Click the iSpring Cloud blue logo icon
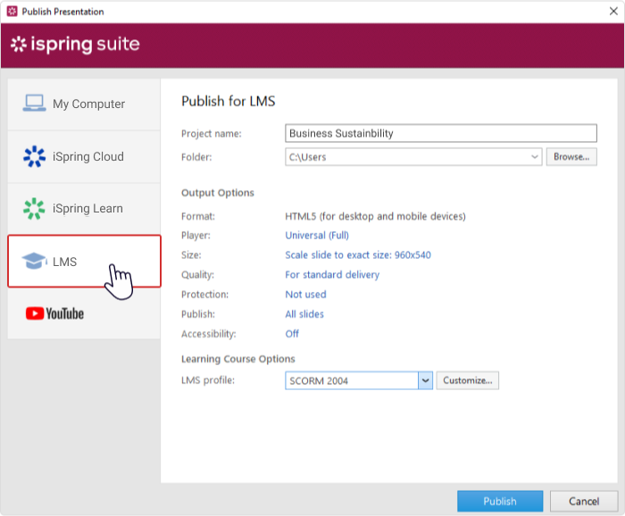625x516 pixels. pyautogui.click(x=34, y=156)
